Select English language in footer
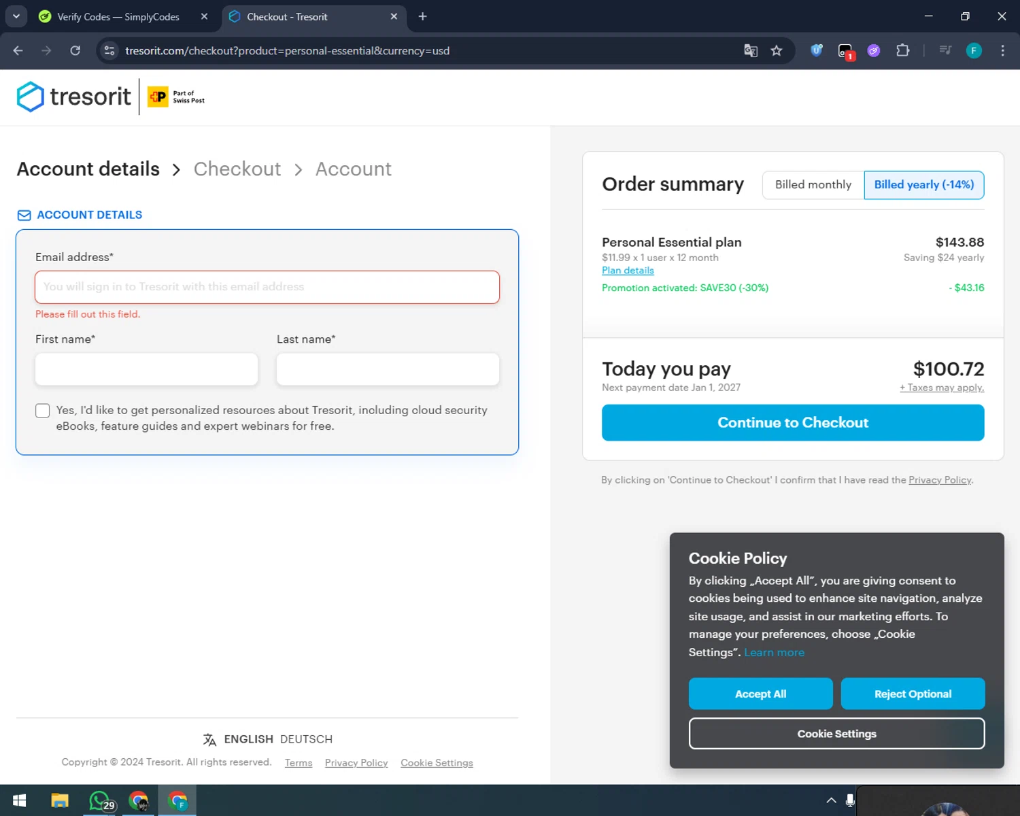Image resolution: width=1020 pixels, height=816 pixels. click(249, 739)
